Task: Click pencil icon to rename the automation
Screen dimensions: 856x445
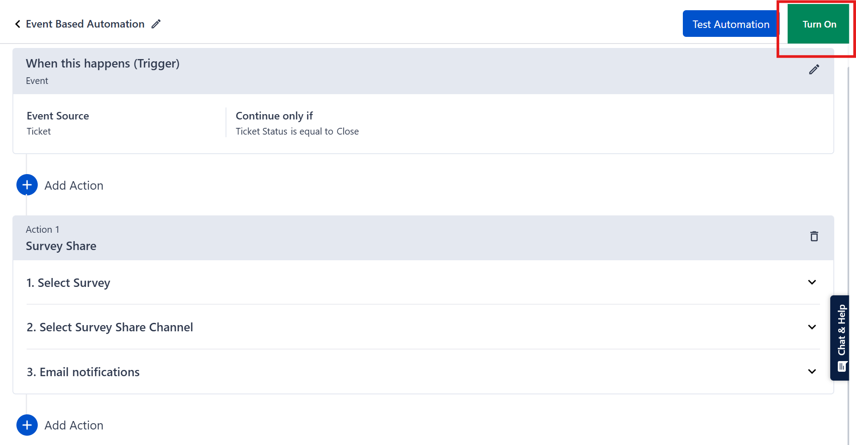Action: 156,24
